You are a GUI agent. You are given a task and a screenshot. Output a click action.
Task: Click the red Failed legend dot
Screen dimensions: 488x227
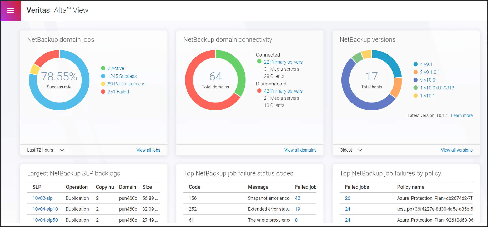[103, 92]
